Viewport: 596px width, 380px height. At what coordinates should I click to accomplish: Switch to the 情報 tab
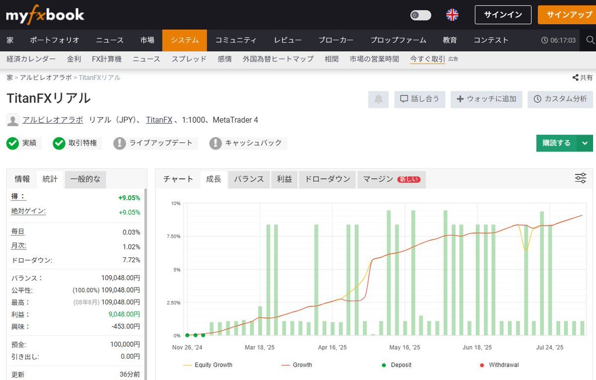click(x=22, y=179)
